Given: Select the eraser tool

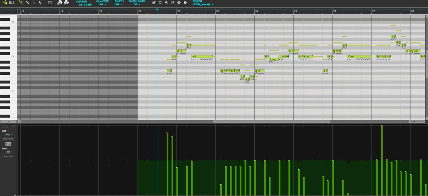Looking at the screenshot, I should point(40,2).
